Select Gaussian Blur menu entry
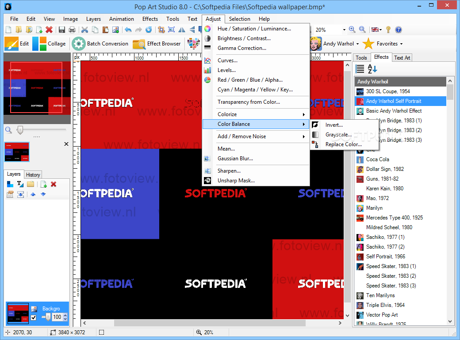The width and height of the screenshot is (460, 340). coord(256,159)
